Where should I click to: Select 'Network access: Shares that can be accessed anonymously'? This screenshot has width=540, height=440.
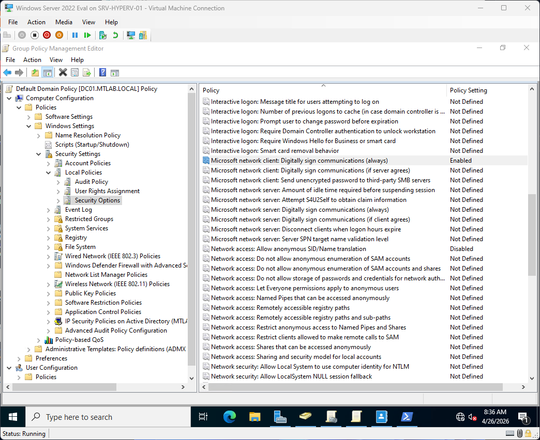point(291,347)
